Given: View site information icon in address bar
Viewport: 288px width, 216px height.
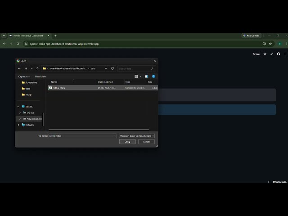Looking at the screenshot, I should [26, 44].
